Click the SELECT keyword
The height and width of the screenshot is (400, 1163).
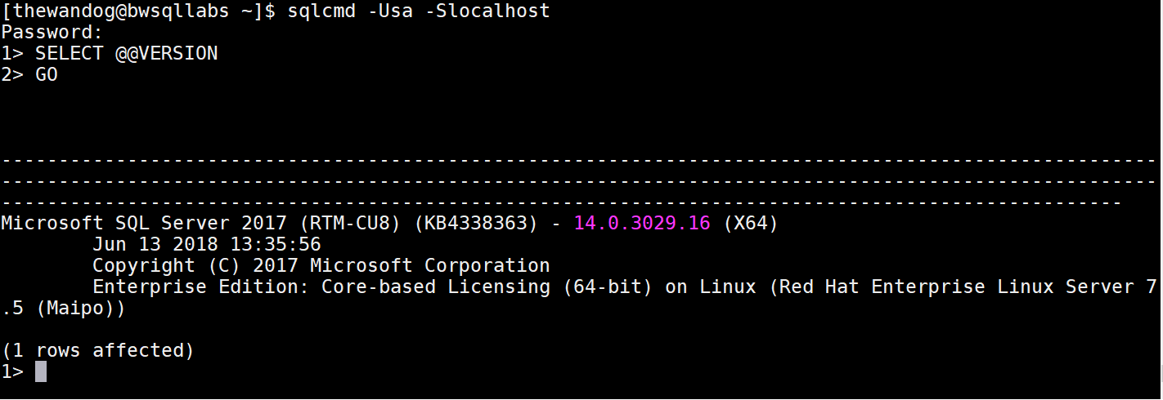(x=69, y=54)
